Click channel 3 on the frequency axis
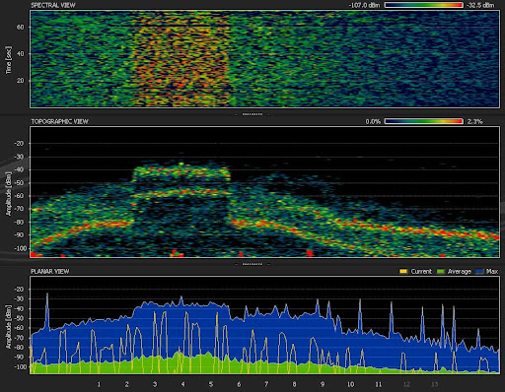 (155, 384)
